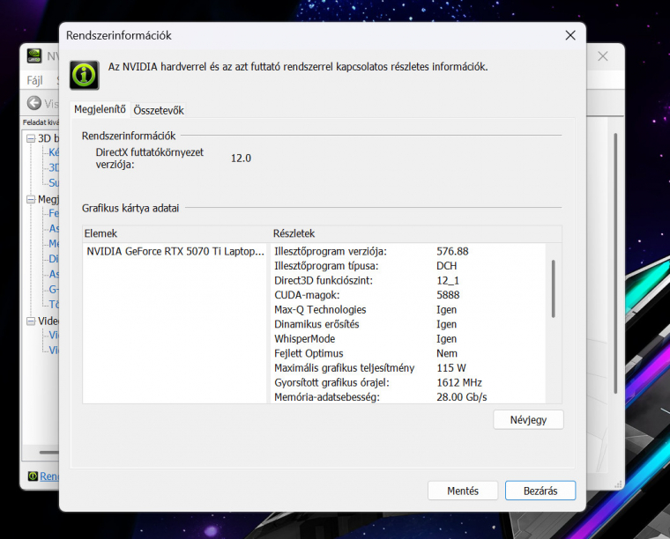Click the Nem value for Fejlett Optimus
The image size is (670, 539).
(x=447, y=353)
